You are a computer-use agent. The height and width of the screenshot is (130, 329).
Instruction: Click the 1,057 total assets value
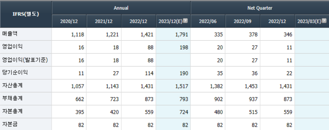click(x=77, y=87)
